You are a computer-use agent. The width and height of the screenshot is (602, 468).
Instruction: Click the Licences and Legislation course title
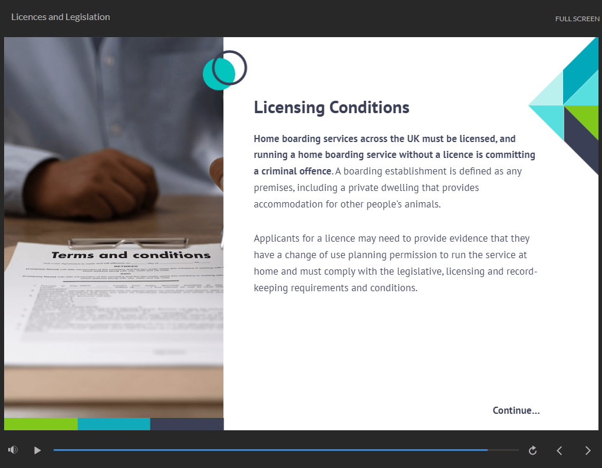tap(61, 17)
